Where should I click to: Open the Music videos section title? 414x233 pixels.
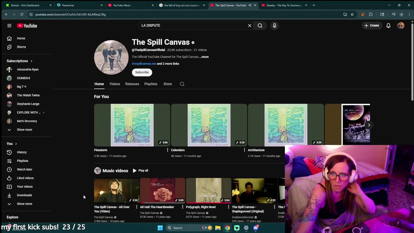point(115,171)
